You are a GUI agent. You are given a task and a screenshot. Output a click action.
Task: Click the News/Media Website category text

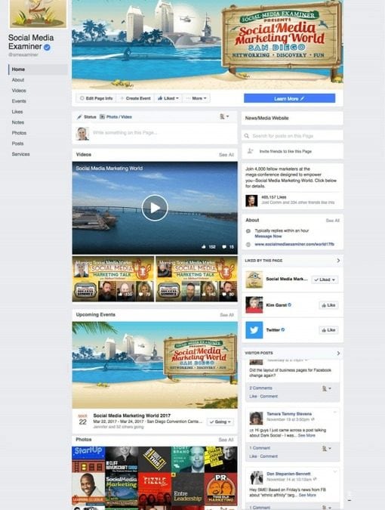[266, 118]
